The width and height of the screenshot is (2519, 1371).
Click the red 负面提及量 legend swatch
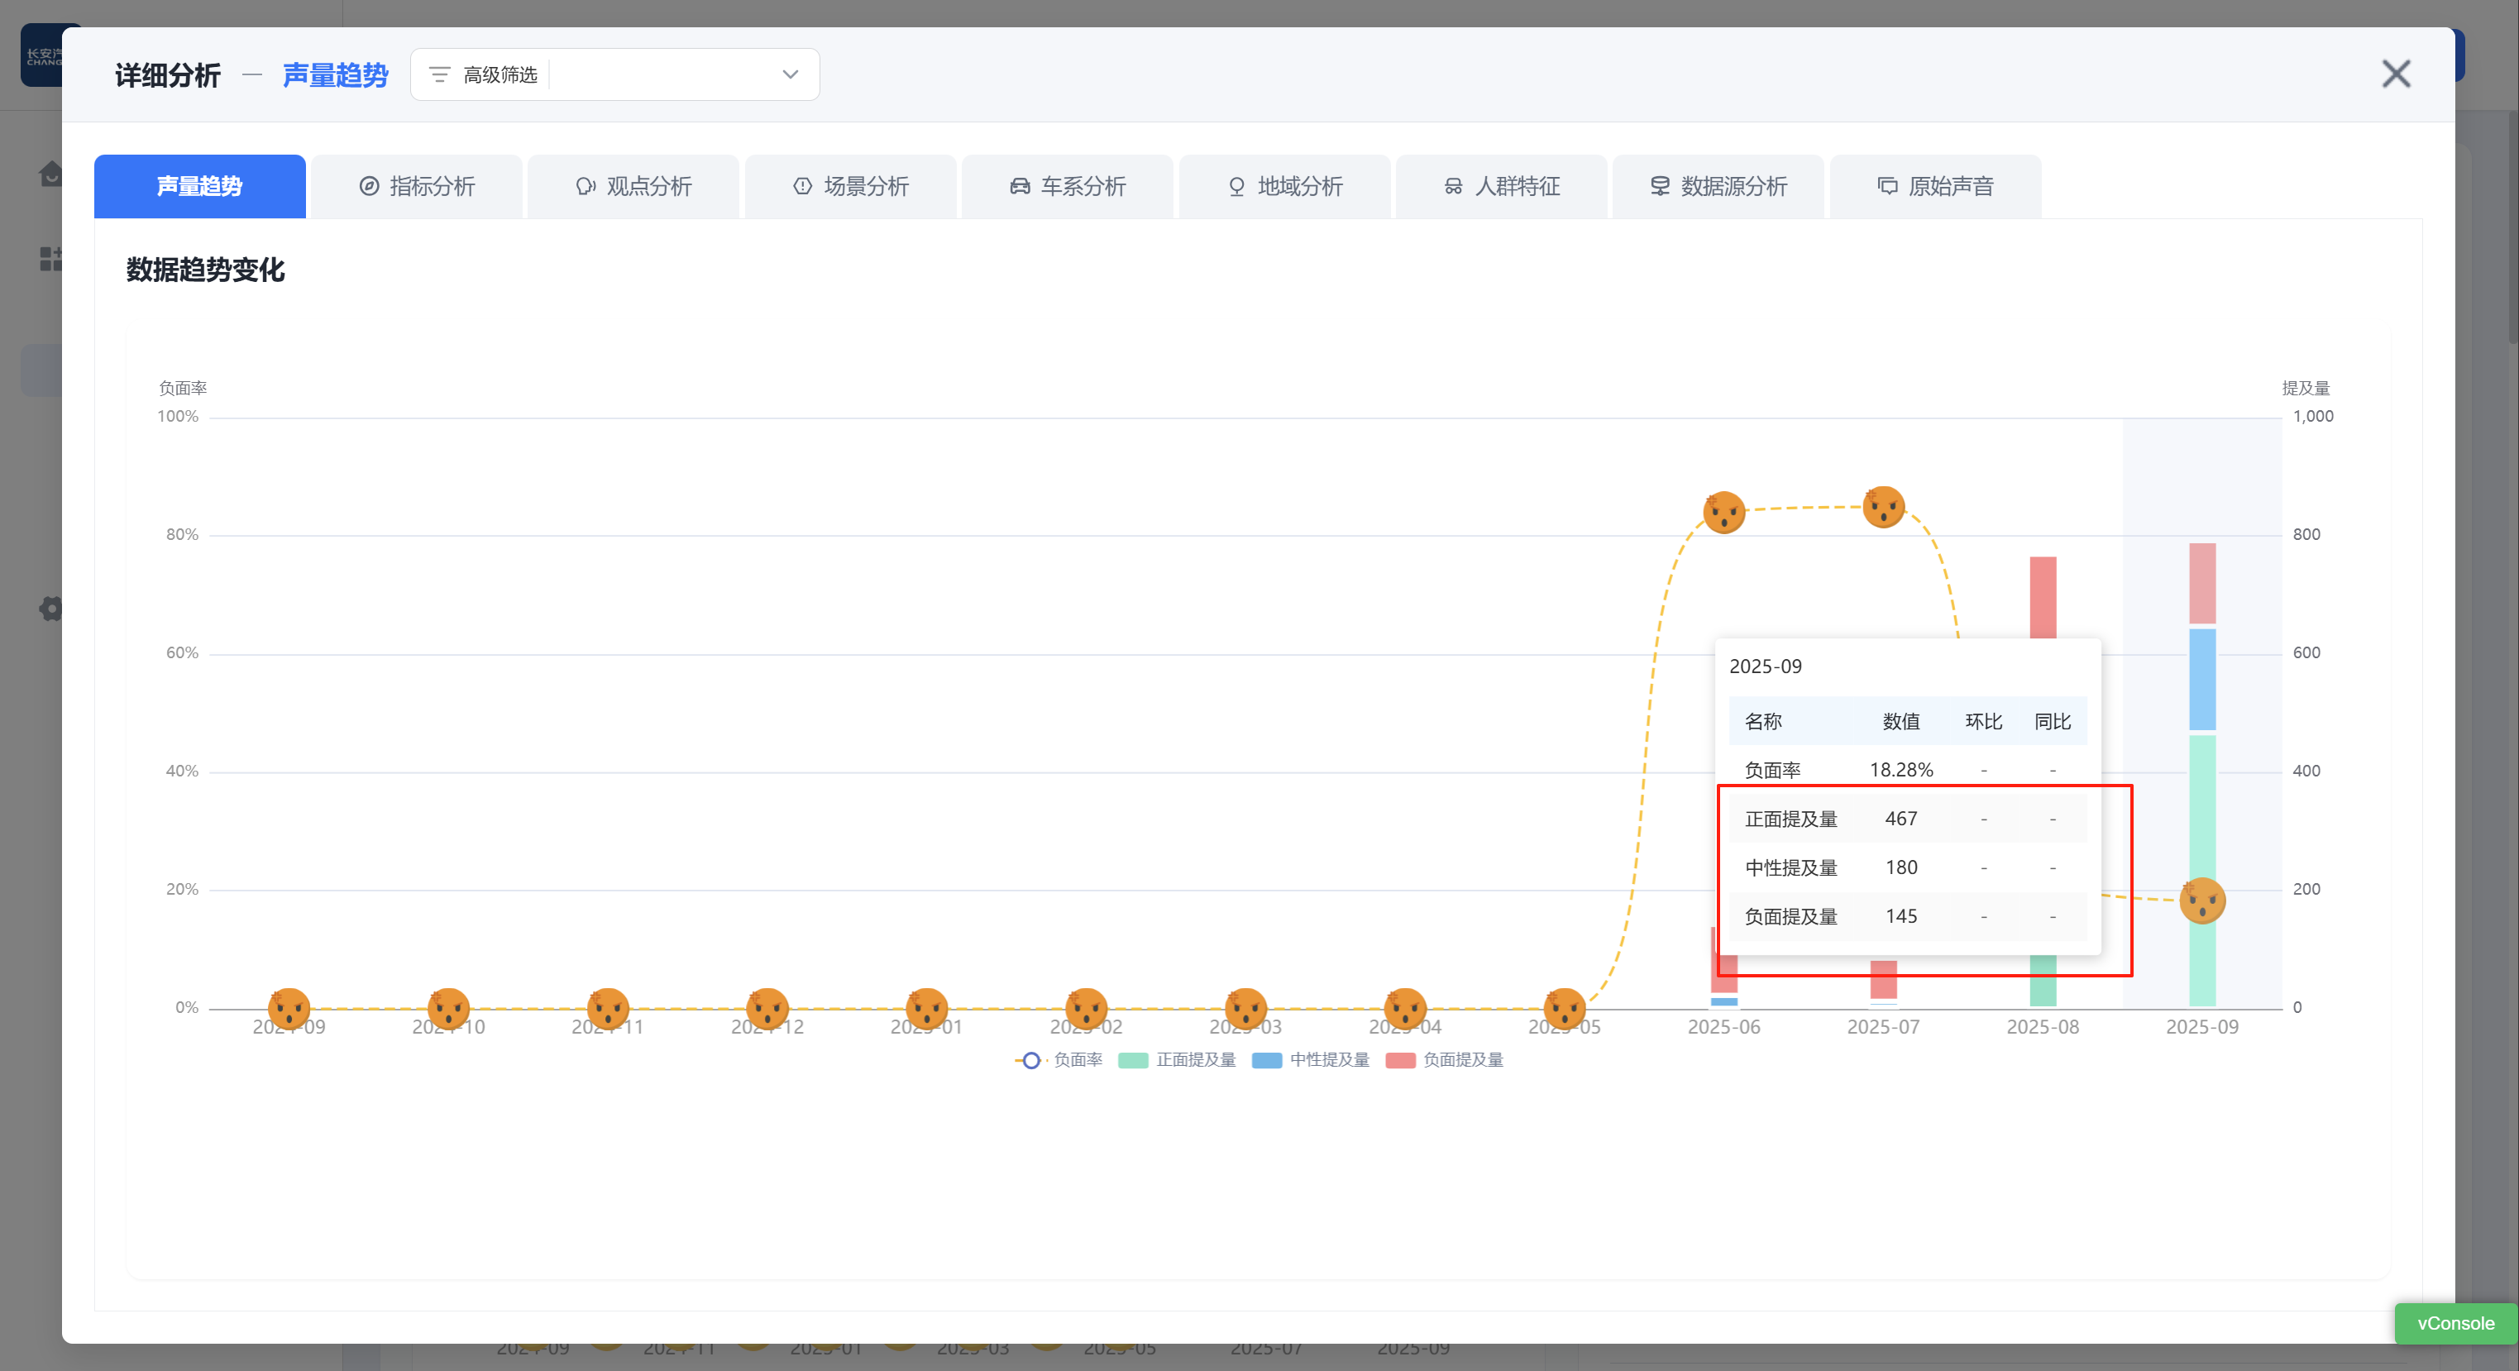[1400, 1060]
